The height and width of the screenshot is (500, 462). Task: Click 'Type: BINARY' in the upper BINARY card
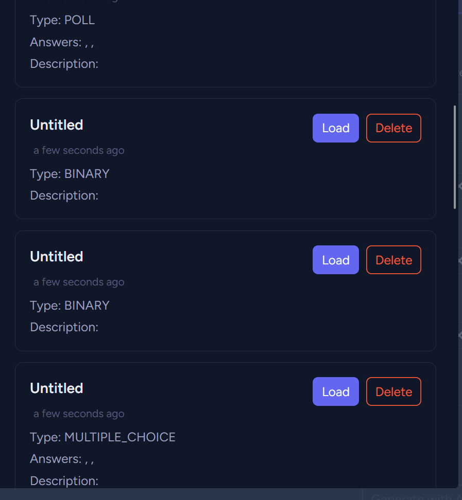[70, 174]
